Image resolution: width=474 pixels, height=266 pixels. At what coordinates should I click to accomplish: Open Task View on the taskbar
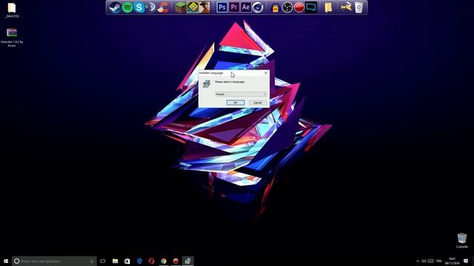(x=103, y=261)
